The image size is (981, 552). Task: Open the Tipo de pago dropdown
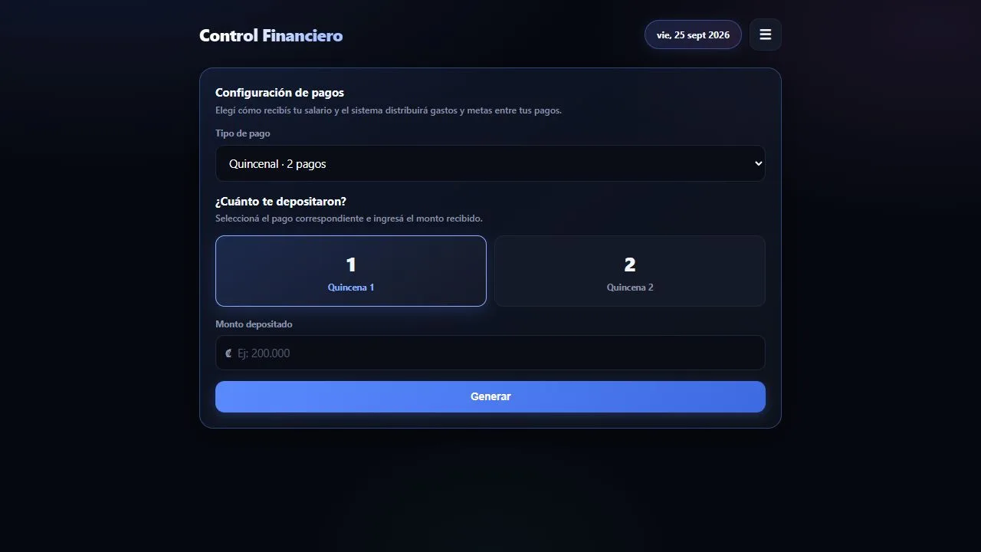click(490, 163)
